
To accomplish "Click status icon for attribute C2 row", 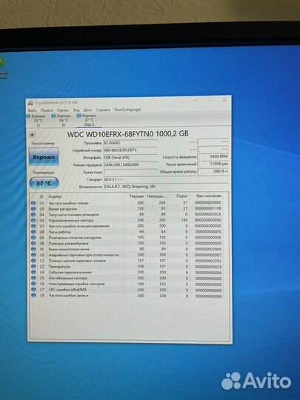I will point(33,267).
